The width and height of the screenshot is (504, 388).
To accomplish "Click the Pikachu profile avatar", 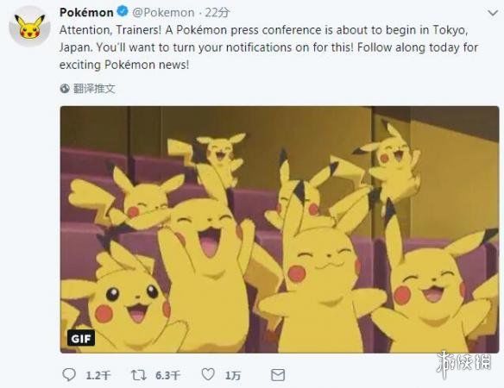I will [x=29, y=27].
